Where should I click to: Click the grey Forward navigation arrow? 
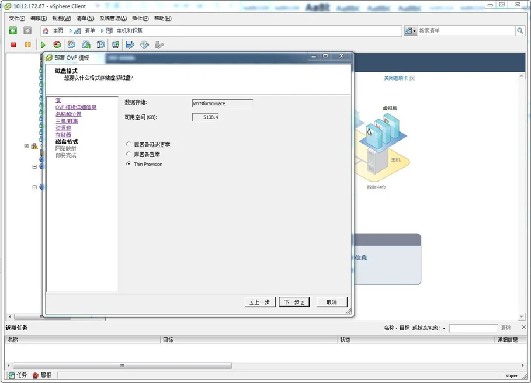[x=27, y=31]
